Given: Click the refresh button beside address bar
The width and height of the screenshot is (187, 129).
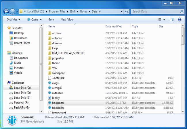Looking at the screenshot, I should coord(127,12).
